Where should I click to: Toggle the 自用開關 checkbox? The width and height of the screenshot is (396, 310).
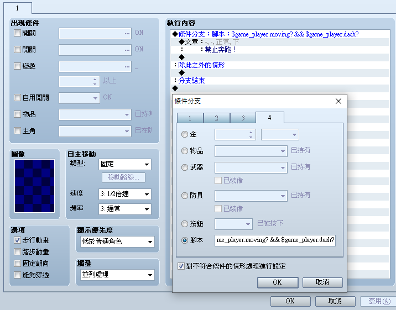pyautogui.click(x=17, y=98)
